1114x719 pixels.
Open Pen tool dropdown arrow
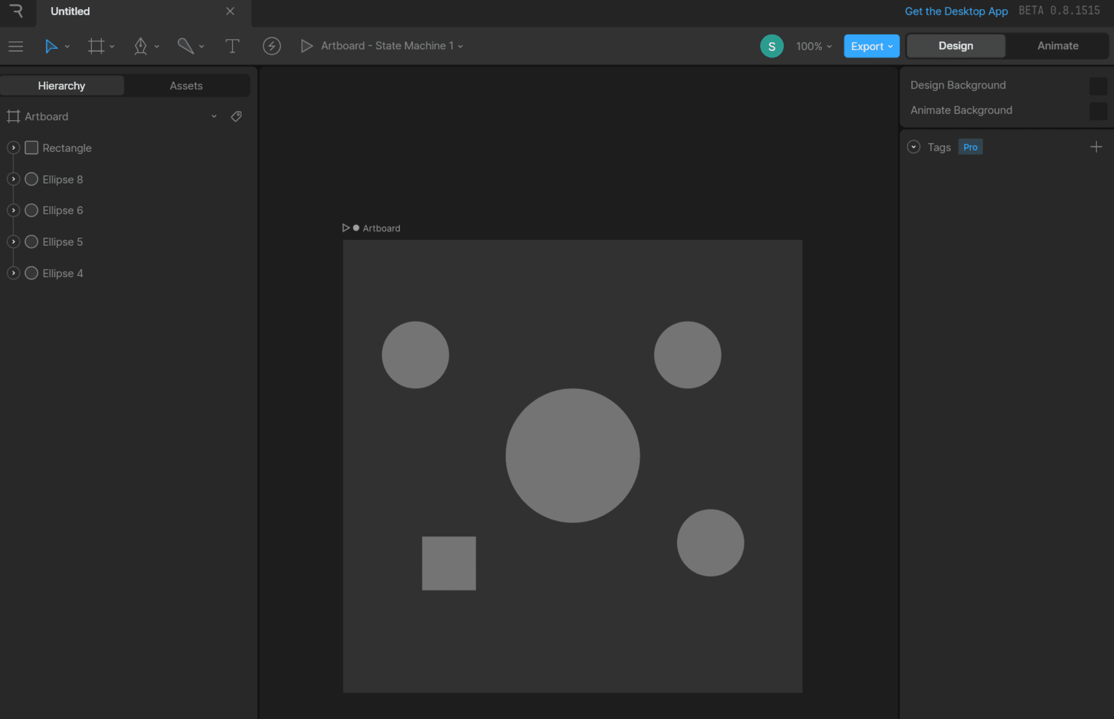tap(157, 47)
